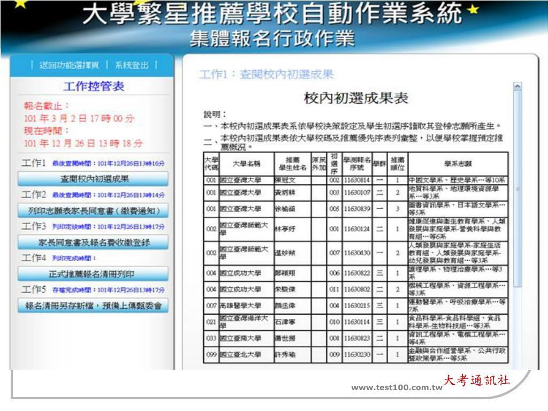
Task: Click exam number 11630215 cell
Action: coord(357,306)
